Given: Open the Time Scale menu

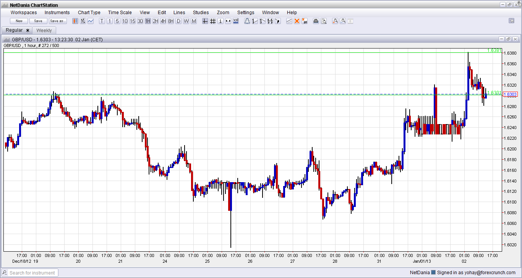Looking at the screenshot, I should tap(120, 13).
